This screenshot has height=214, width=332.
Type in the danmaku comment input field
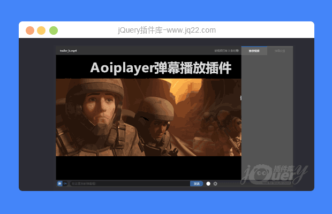click(x=129, y=184)
